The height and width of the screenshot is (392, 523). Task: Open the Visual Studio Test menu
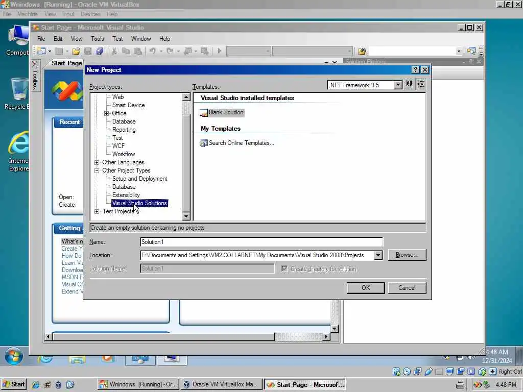117,39
